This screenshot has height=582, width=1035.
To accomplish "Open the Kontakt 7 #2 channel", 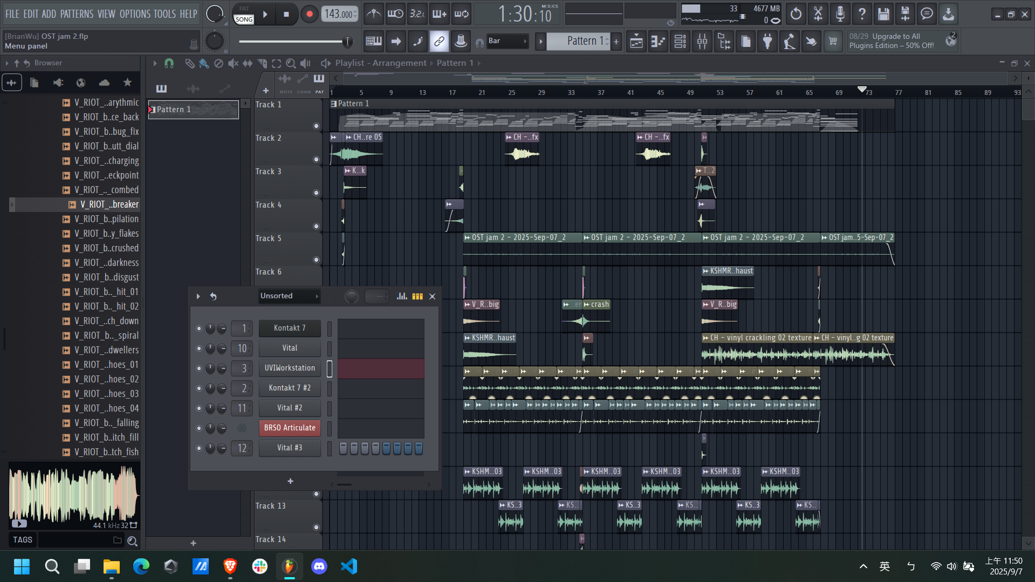I will pos(290,388).
